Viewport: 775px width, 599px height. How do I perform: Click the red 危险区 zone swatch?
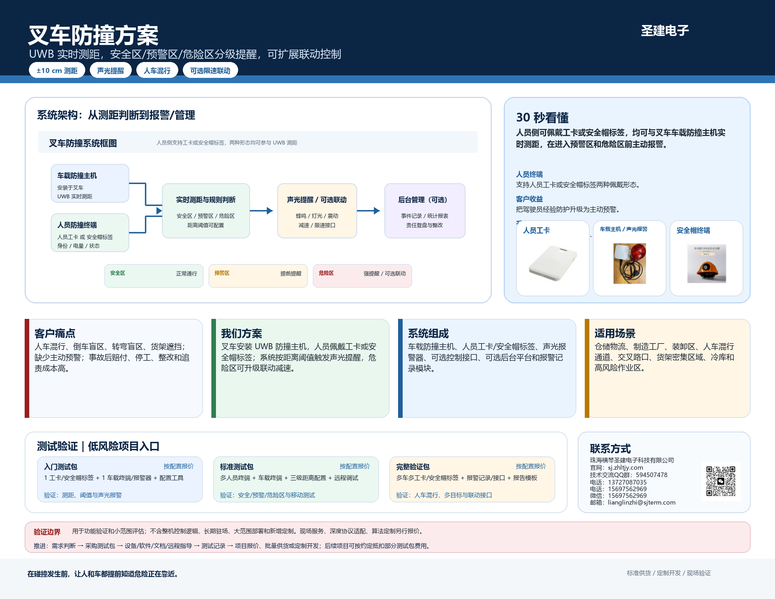click(x=362, y=276)
